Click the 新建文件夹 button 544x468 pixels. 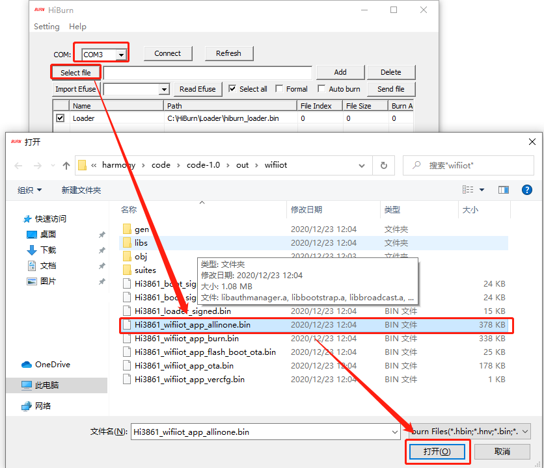click(x=81, y=190)
